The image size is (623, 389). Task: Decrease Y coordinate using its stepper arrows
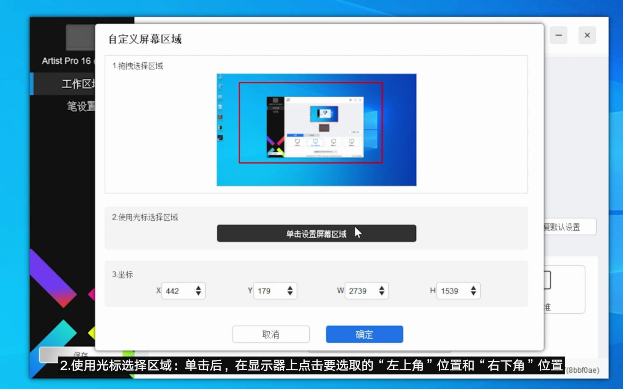click(290, 294)
